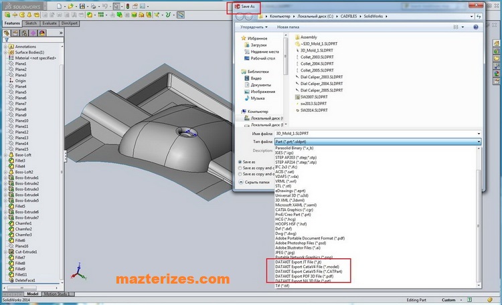Screen dimensions: 502x305
Task: Select the third 'Save as copy and open' radio
Action: click(x=240, y=175)
